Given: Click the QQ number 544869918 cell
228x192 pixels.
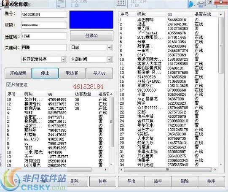Looking at the screenshot, I should pos(177,20).
